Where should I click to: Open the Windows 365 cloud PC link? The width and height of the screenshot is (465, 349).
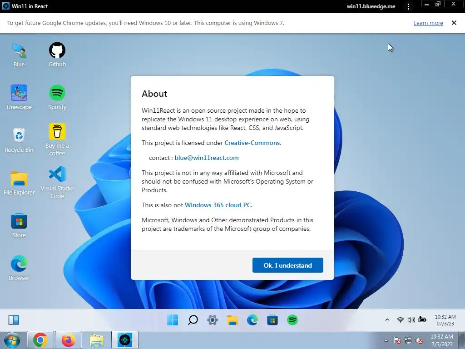(x=218, y=205)
